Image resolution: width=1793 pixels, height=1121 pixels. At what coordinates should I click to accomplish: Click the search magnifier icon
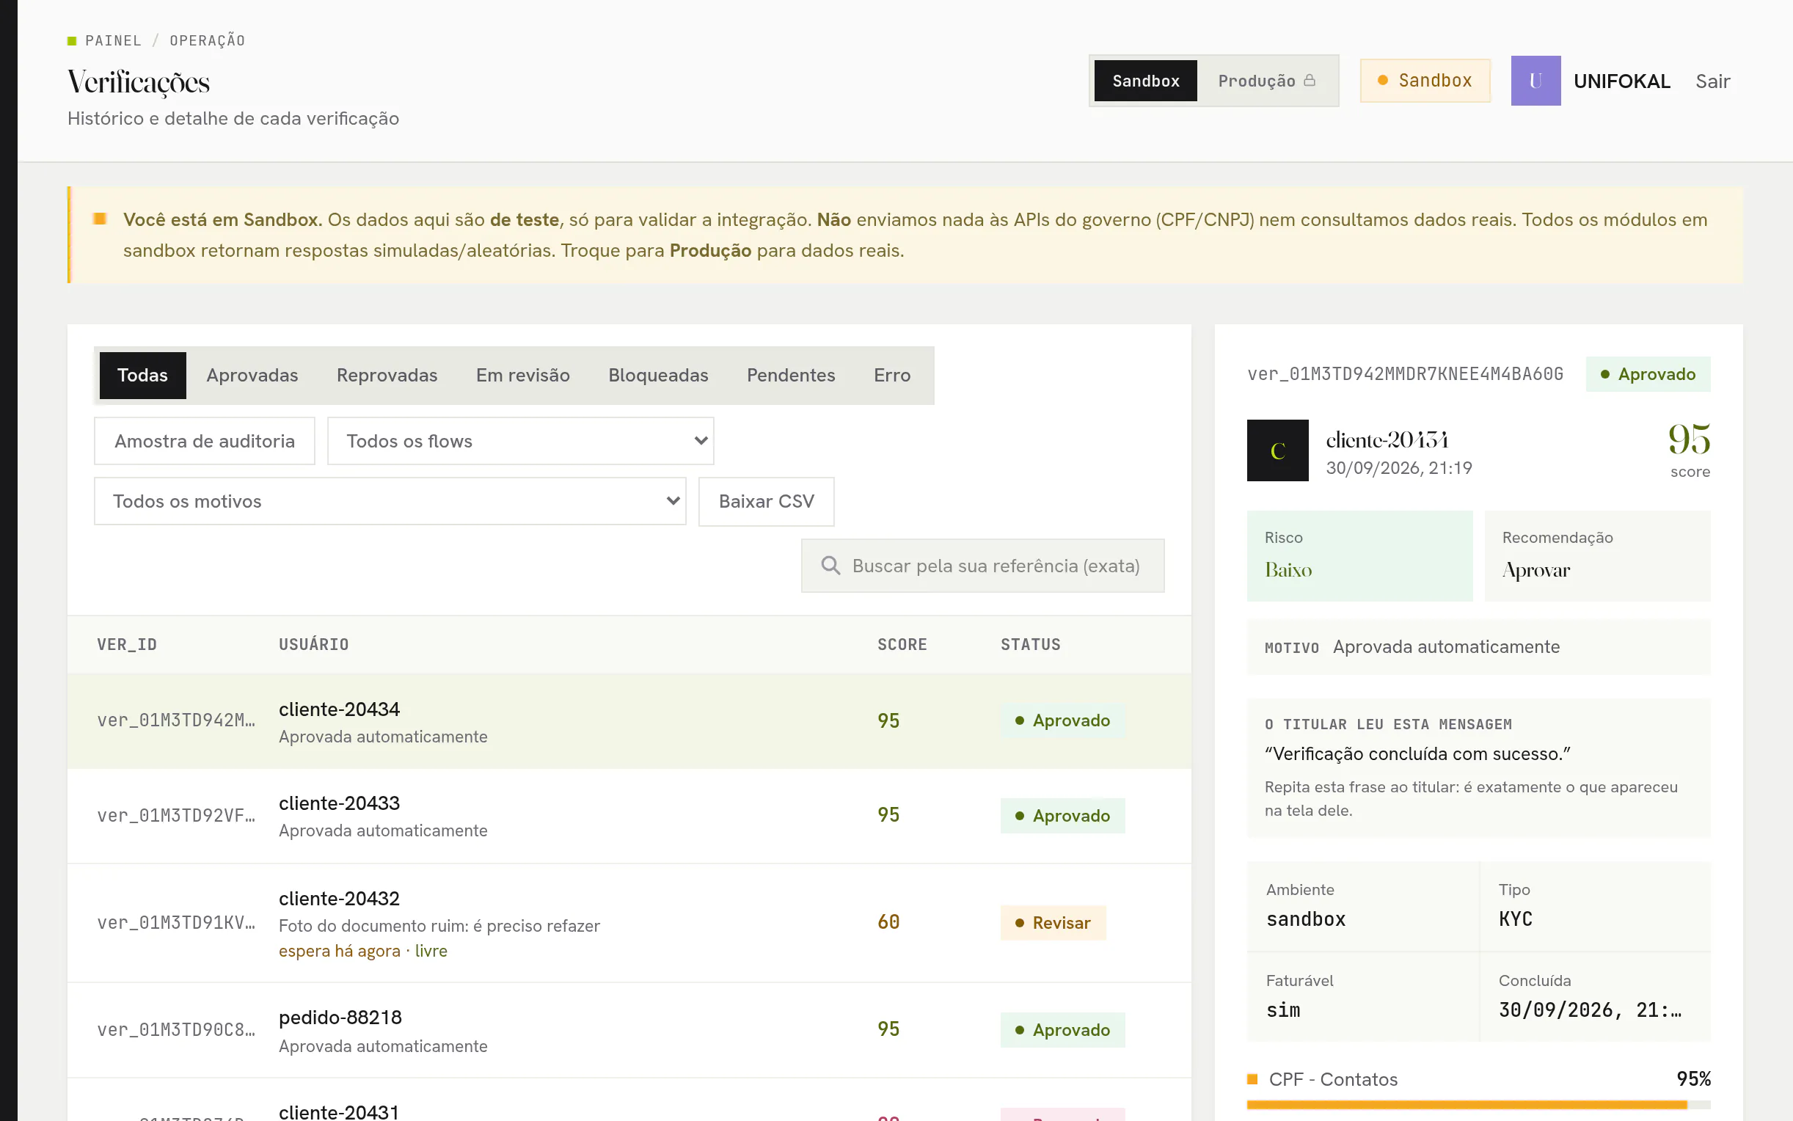click(830, 566)
